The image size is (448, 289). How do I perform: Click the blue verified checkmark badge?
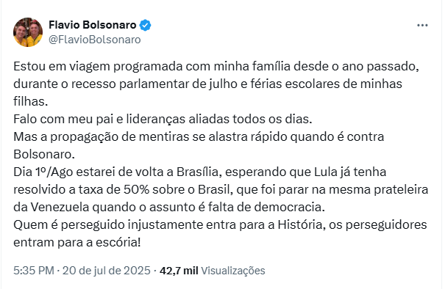click(145, 25)
